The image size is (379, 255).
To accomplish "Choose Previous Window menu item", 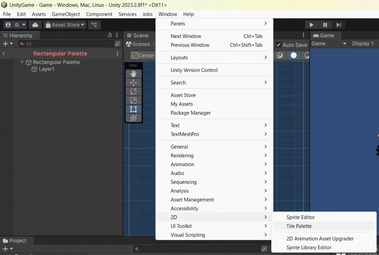I will [x=214, y=45].
